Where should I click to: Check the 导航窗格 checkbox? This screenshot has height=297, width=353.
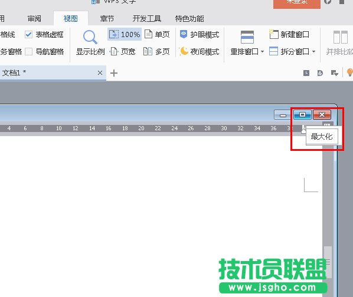pyautogui.click(x=28, y=52)
